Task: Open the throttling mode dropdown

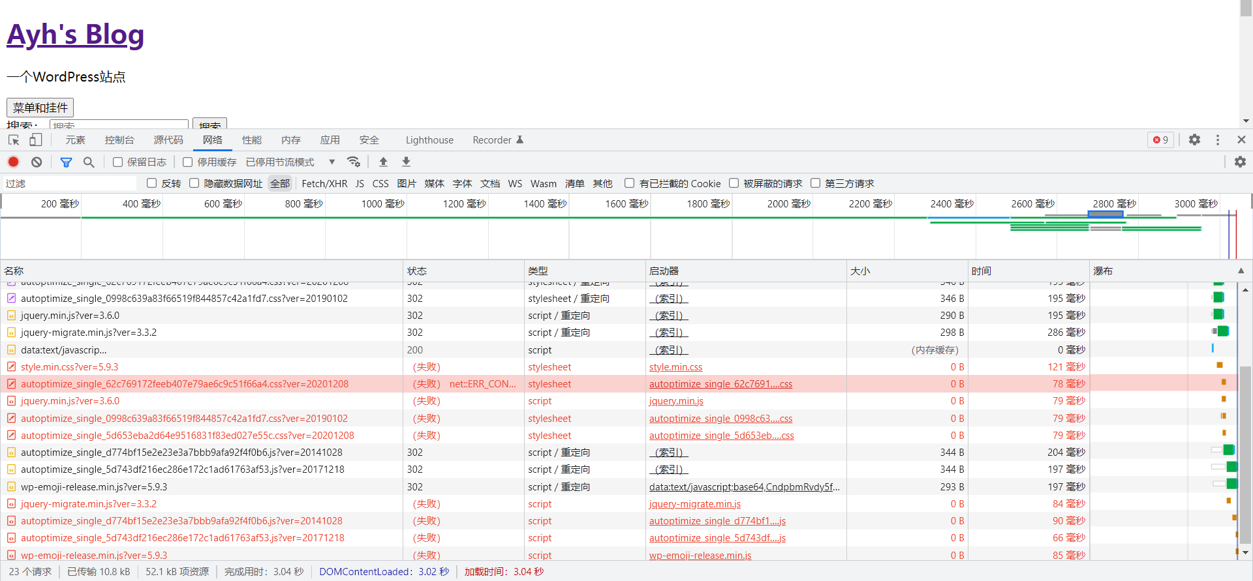Action: (290, 162)
